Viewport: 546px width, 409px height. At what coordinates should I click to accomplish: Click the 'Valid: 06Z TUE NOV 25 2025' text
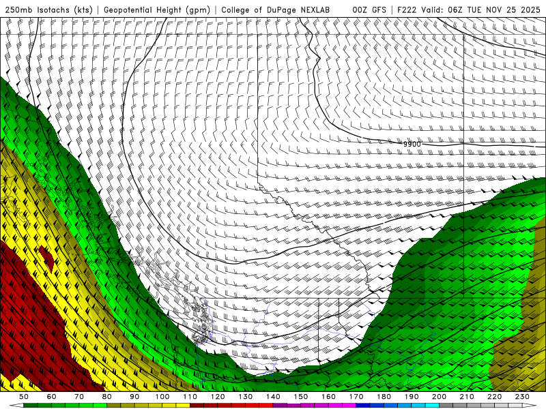coord(480,10)
